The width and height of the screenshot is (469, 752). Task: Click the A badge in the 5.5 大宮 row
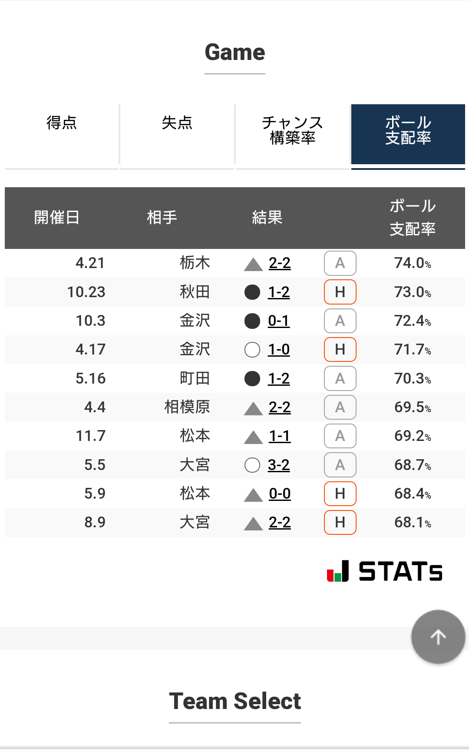click(x=340, y=465)
